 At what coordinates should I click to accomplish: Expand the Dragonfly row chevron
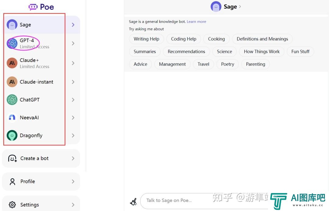73,135
